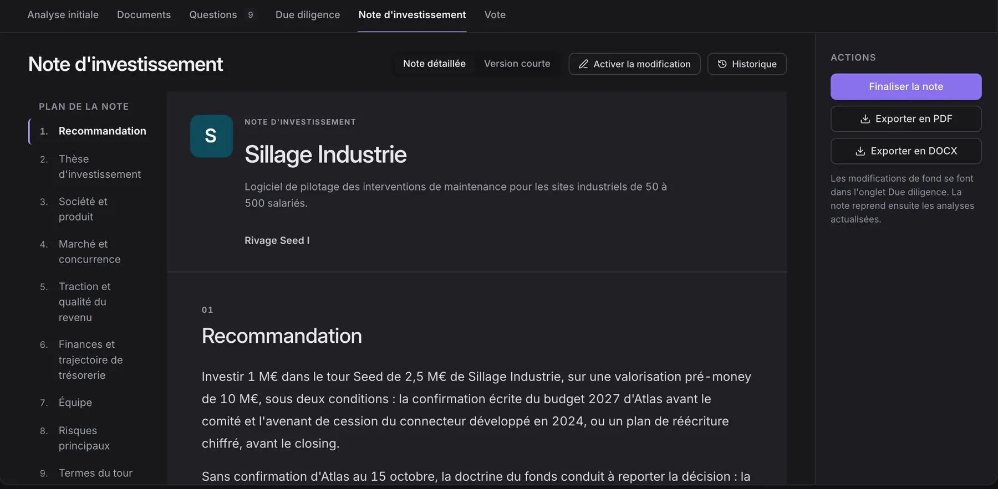Screen dimensions: 998x489
Task: Click Exporter en PDF button
Action: pyautogui.click(x=906, y=119)
